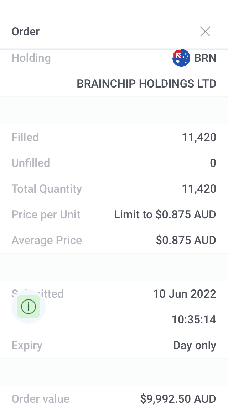
Task: Tap submitted time 10:35:14
Action: pyautogui.click(x=194, y=320)
